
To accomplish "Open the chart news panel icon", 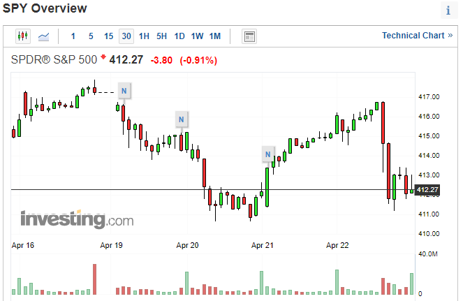I will click(x=249, y=36).
